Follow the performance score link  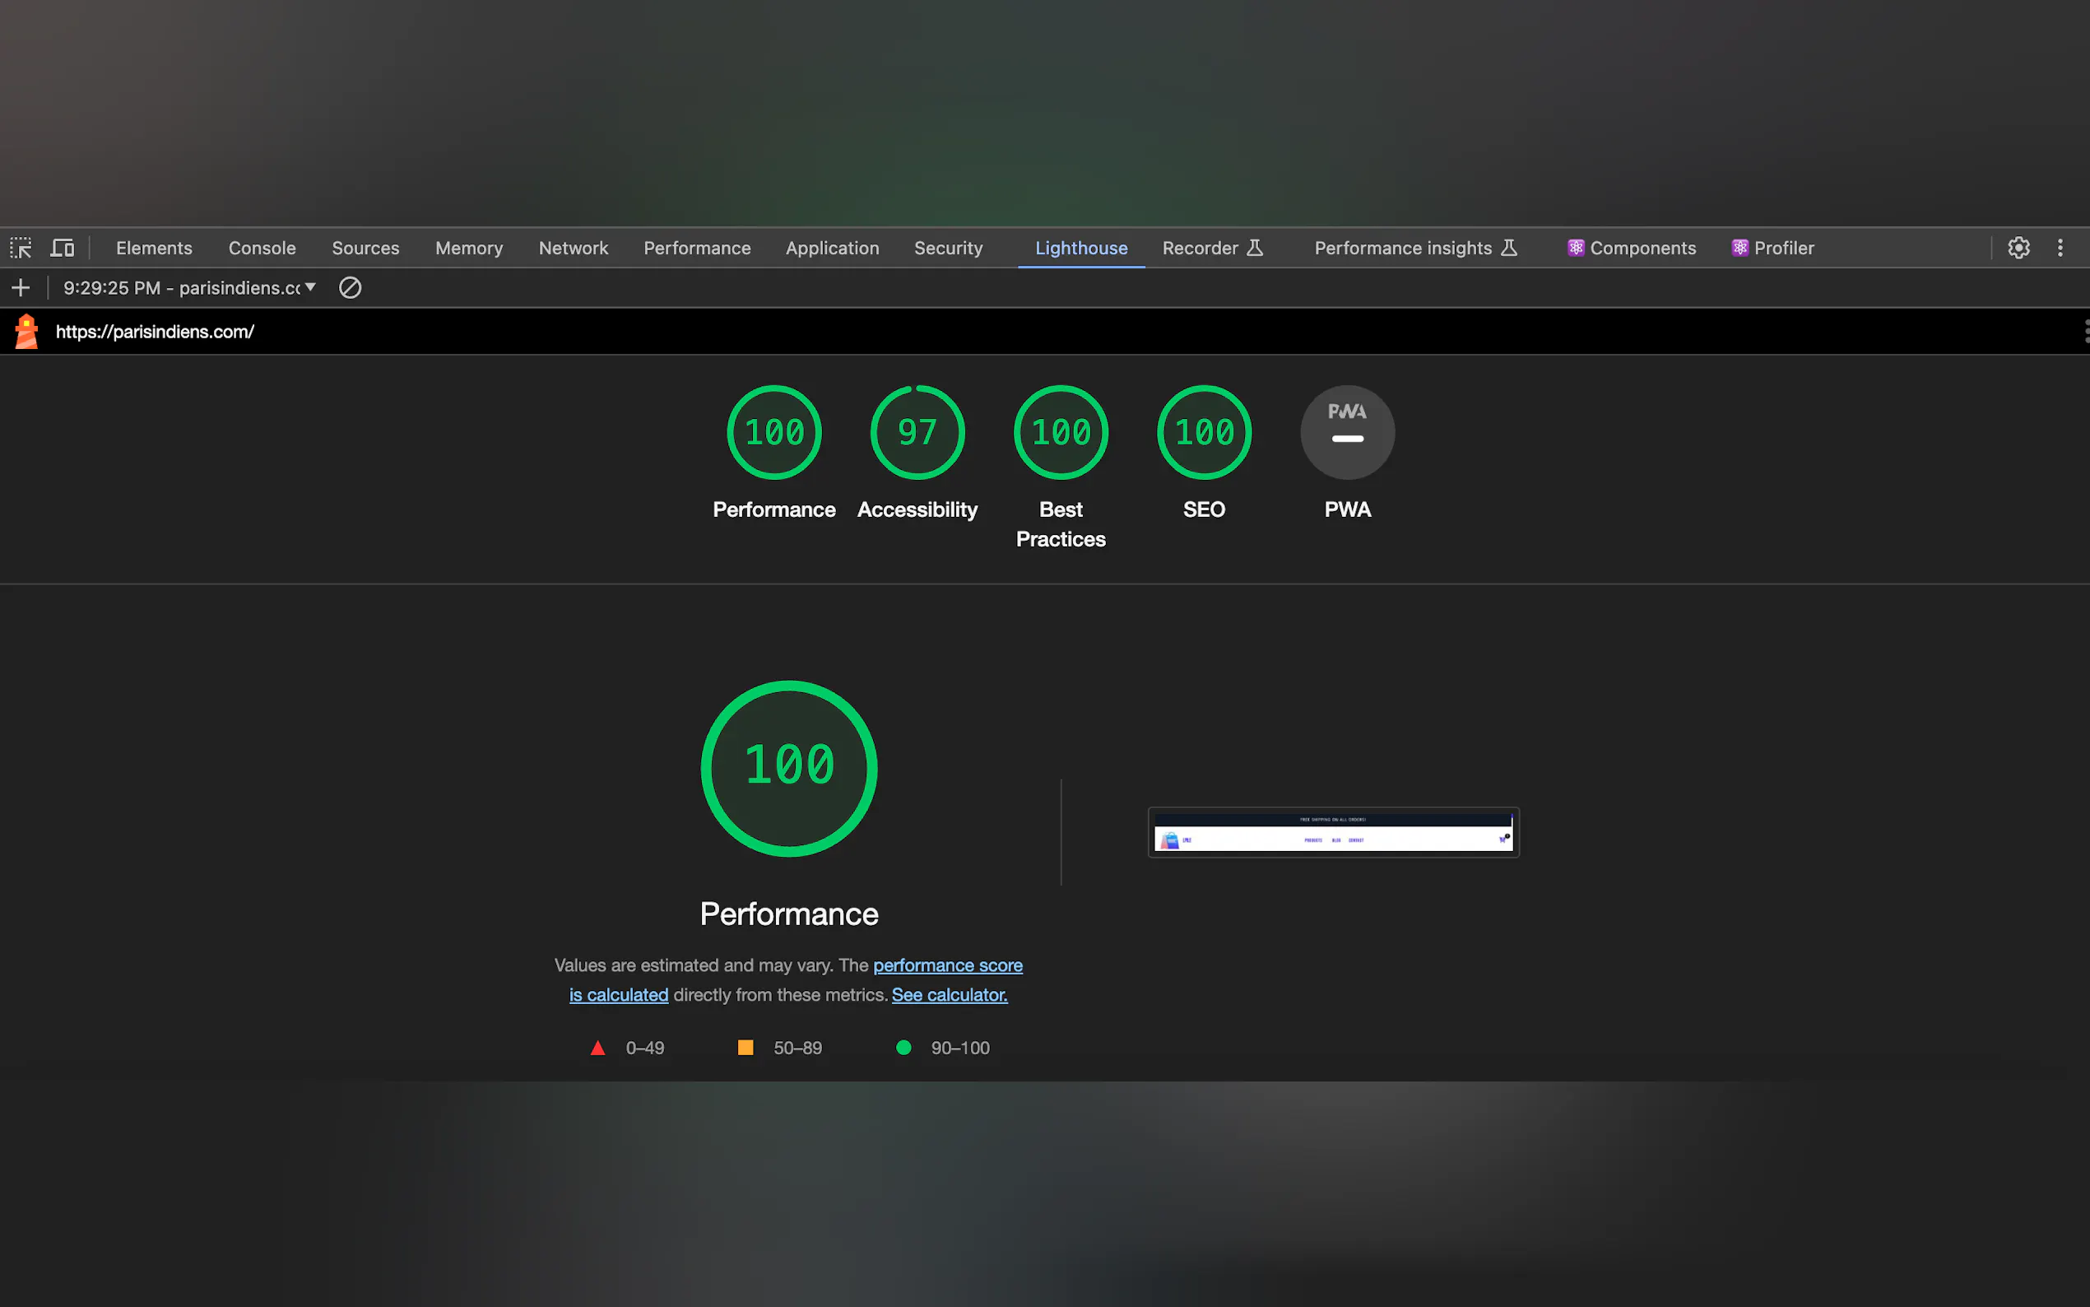pyautogui.click(x=947, y=965)
